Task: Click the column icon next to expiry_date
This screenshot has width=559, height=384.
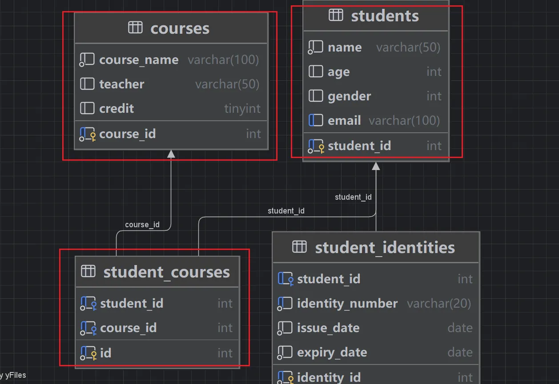Action: 285,352
